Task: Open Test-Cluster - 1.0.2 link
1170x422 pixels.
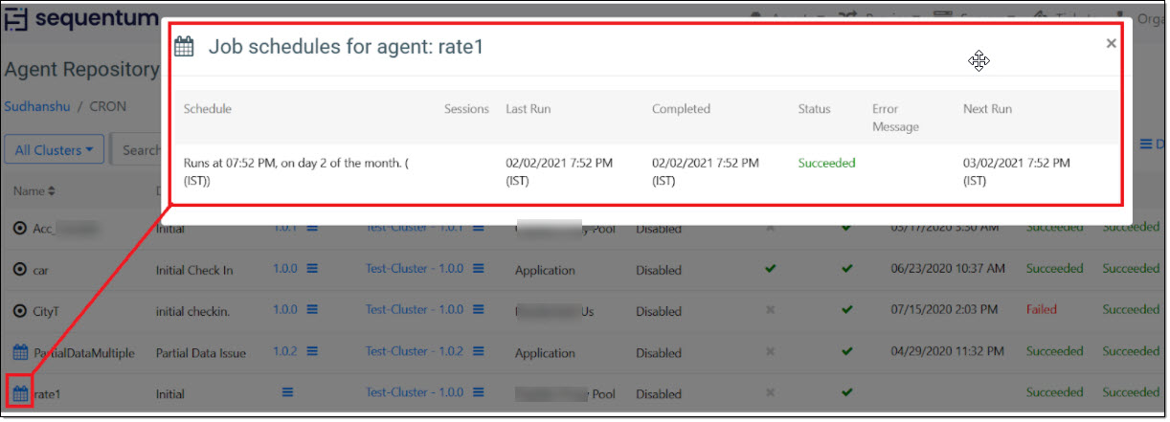Action: pos(415,351)
